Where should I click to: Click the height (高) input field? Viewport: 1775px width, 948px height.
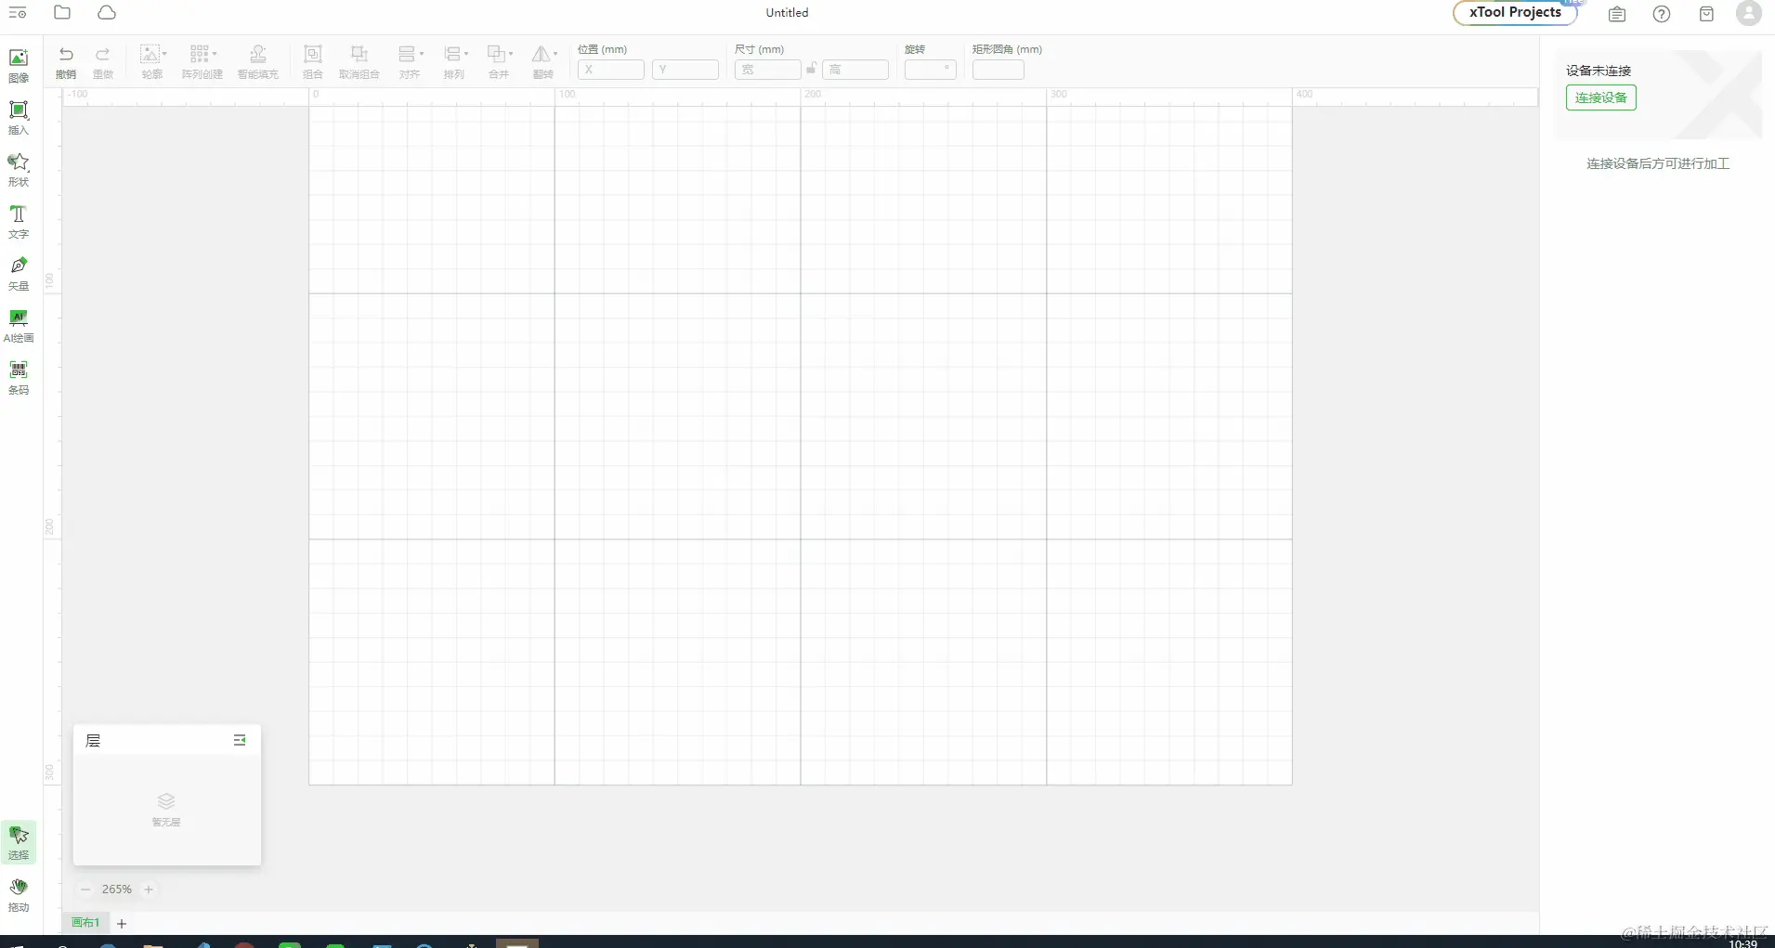tap(855, 70)
